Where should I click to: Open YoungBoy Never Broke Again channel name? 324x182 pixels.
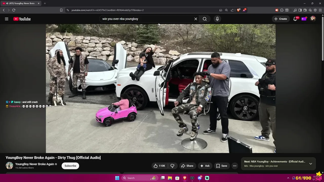[35, 164]
